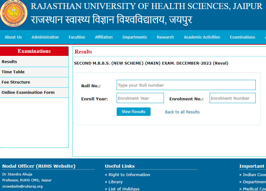The width and height of the screenshot is (266, 191).
Task: Open the Faculties menu
Action: (77, 37)
